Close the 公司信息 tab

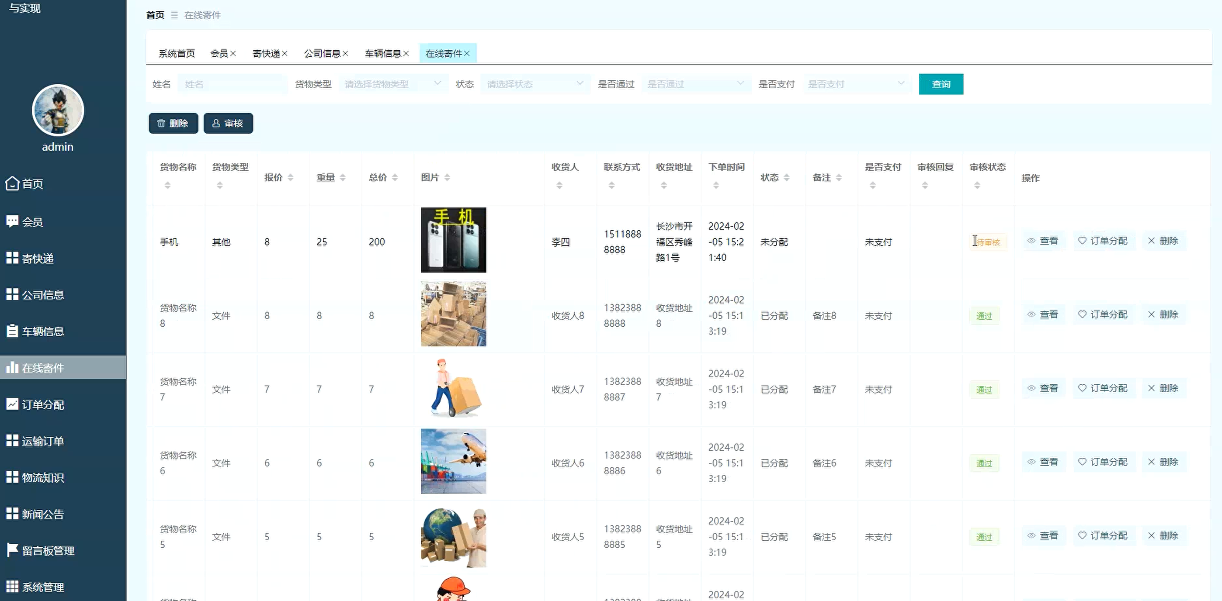[x=345, y=54]
